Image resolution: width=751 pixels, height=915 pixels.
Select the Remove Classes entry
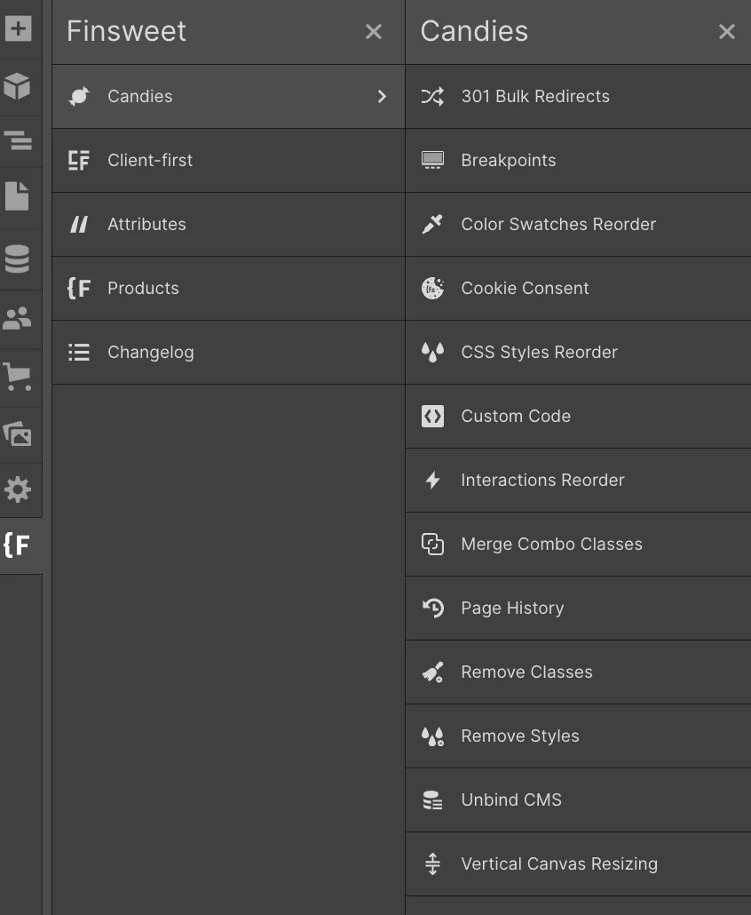(579, 672)
